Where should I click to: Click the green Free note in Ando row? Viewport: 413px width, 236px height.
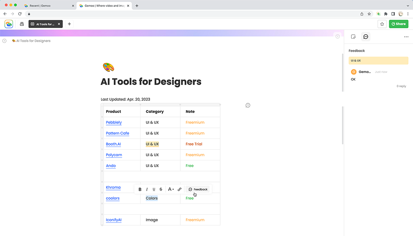pos(190,166)
